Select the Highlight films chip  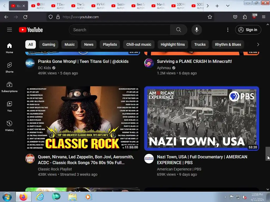(173, 44)
